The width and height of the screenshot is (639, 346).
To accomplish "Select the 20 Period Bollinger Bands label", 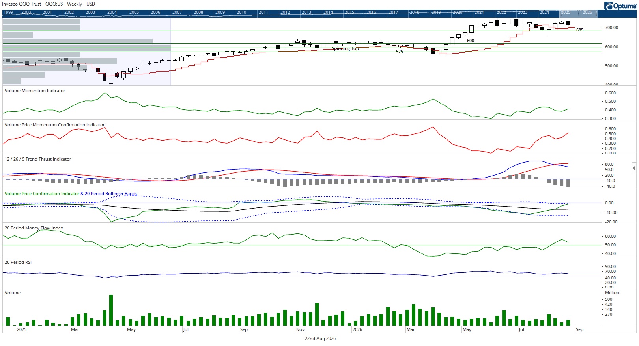I will tap(111, 194).
